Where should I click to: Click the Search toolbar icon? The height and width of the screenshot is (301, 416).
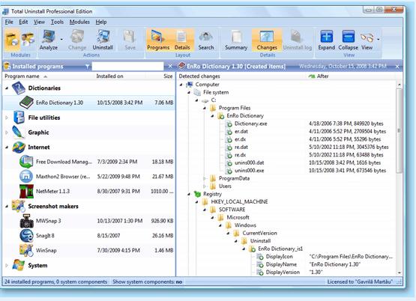point(206,40)
